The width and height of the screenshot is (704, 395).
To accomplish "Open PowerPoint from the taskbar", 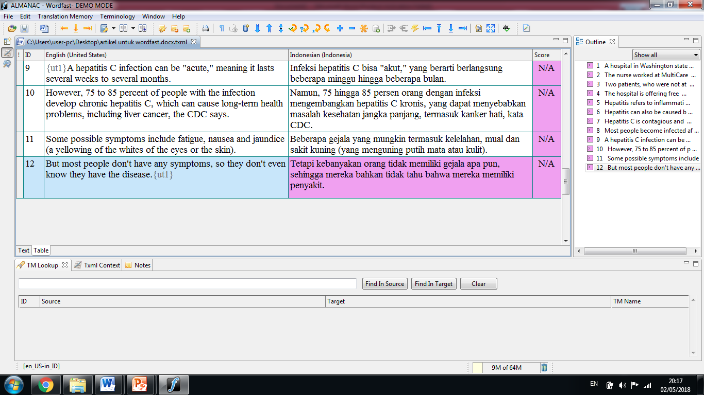I will [140, 385].
